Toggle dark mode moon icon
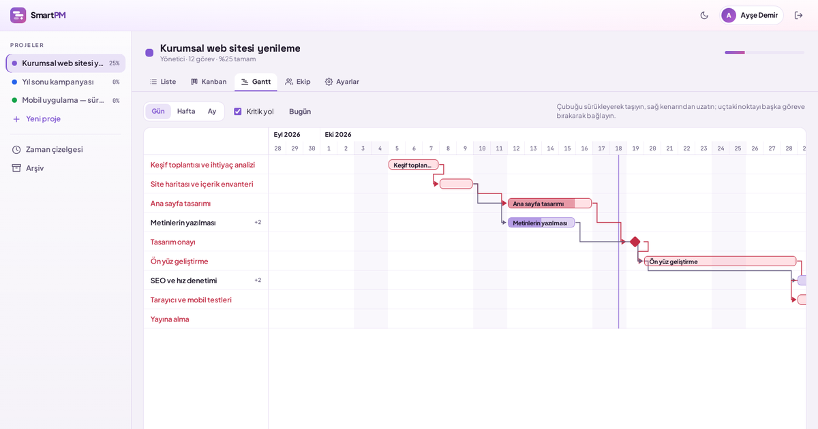Viewport: 818px width, 429px height. (x=704, y=15)
